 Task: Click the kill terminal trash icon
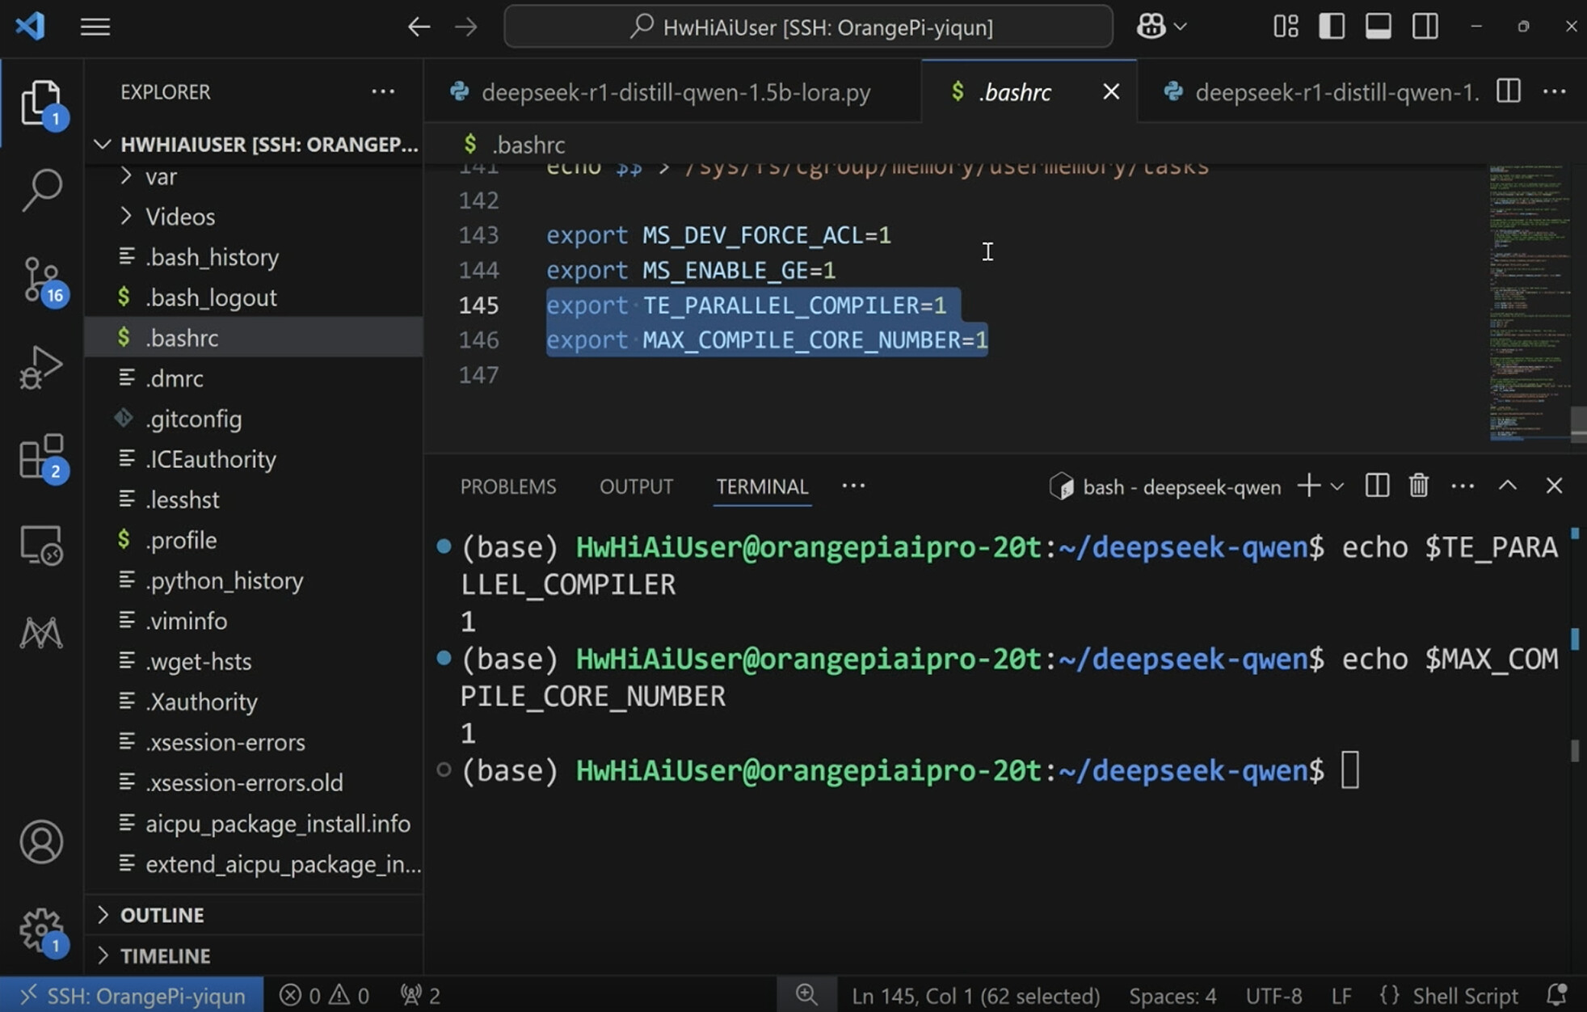point(1418,486)
